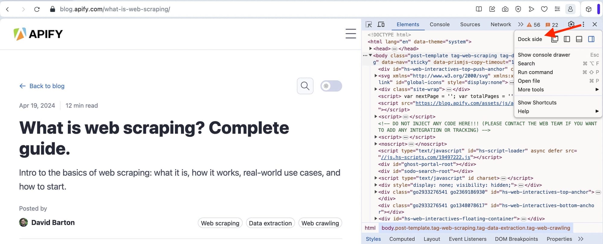Choose Run command menu item
The height and width of the screenshot is (244, 603).
(558, 72)
